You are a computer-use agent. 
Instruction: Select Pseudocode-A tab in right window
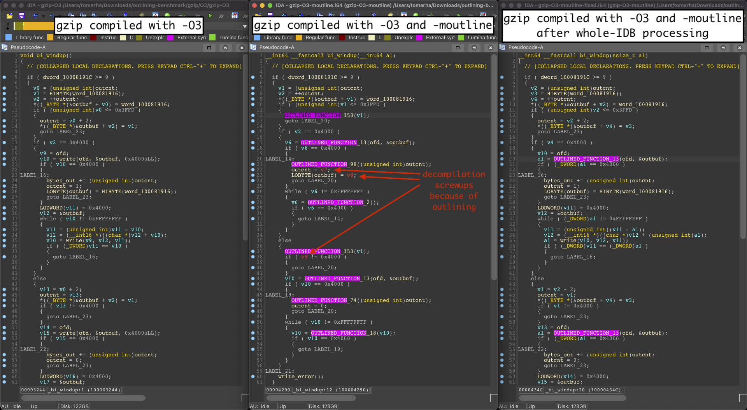(x=526, y=47)
